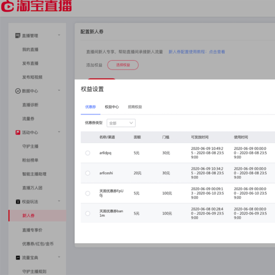Click the 选择权益 button

(123, 65)
